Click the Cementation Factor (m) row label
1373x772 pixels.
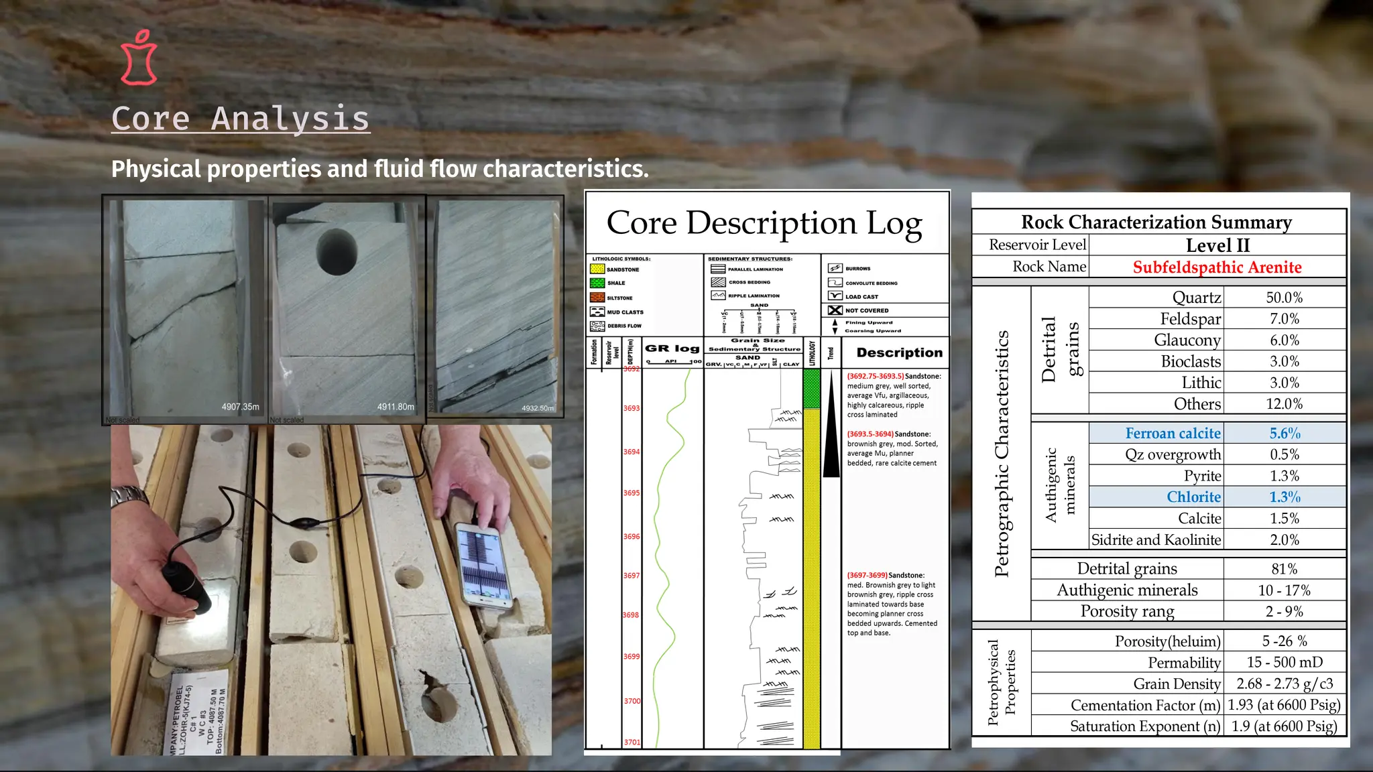(x=1146, y=705)
